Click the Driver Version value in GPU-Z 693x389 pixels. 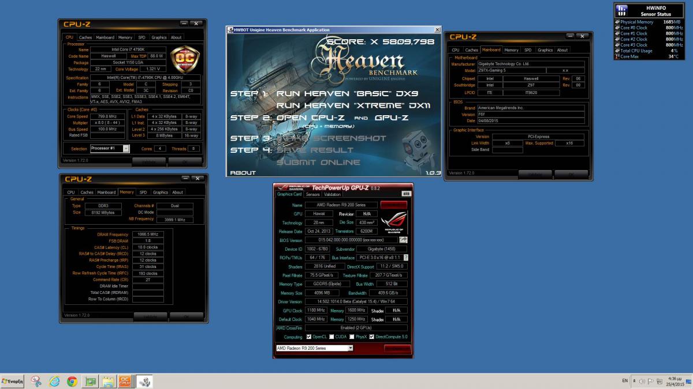(356, 301)
